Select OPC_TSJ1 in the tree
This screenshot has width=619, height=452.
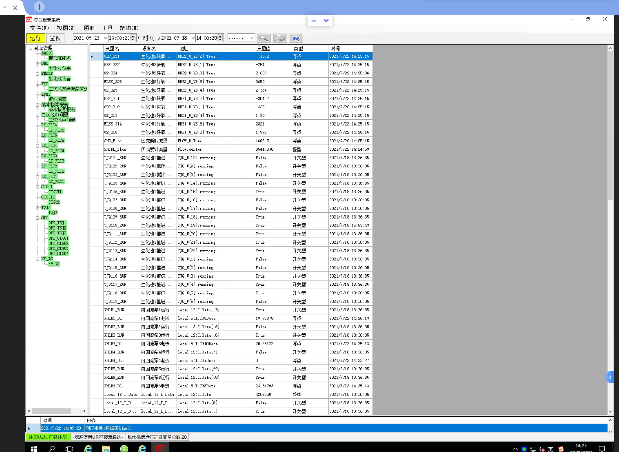pyautogui.click(x=57, y=223)
